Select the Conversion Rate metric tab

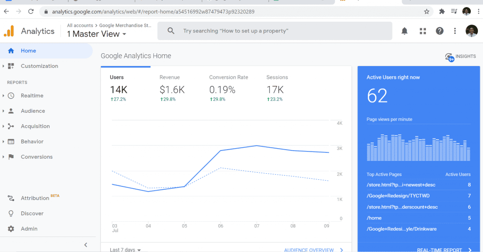click(229, 88)
